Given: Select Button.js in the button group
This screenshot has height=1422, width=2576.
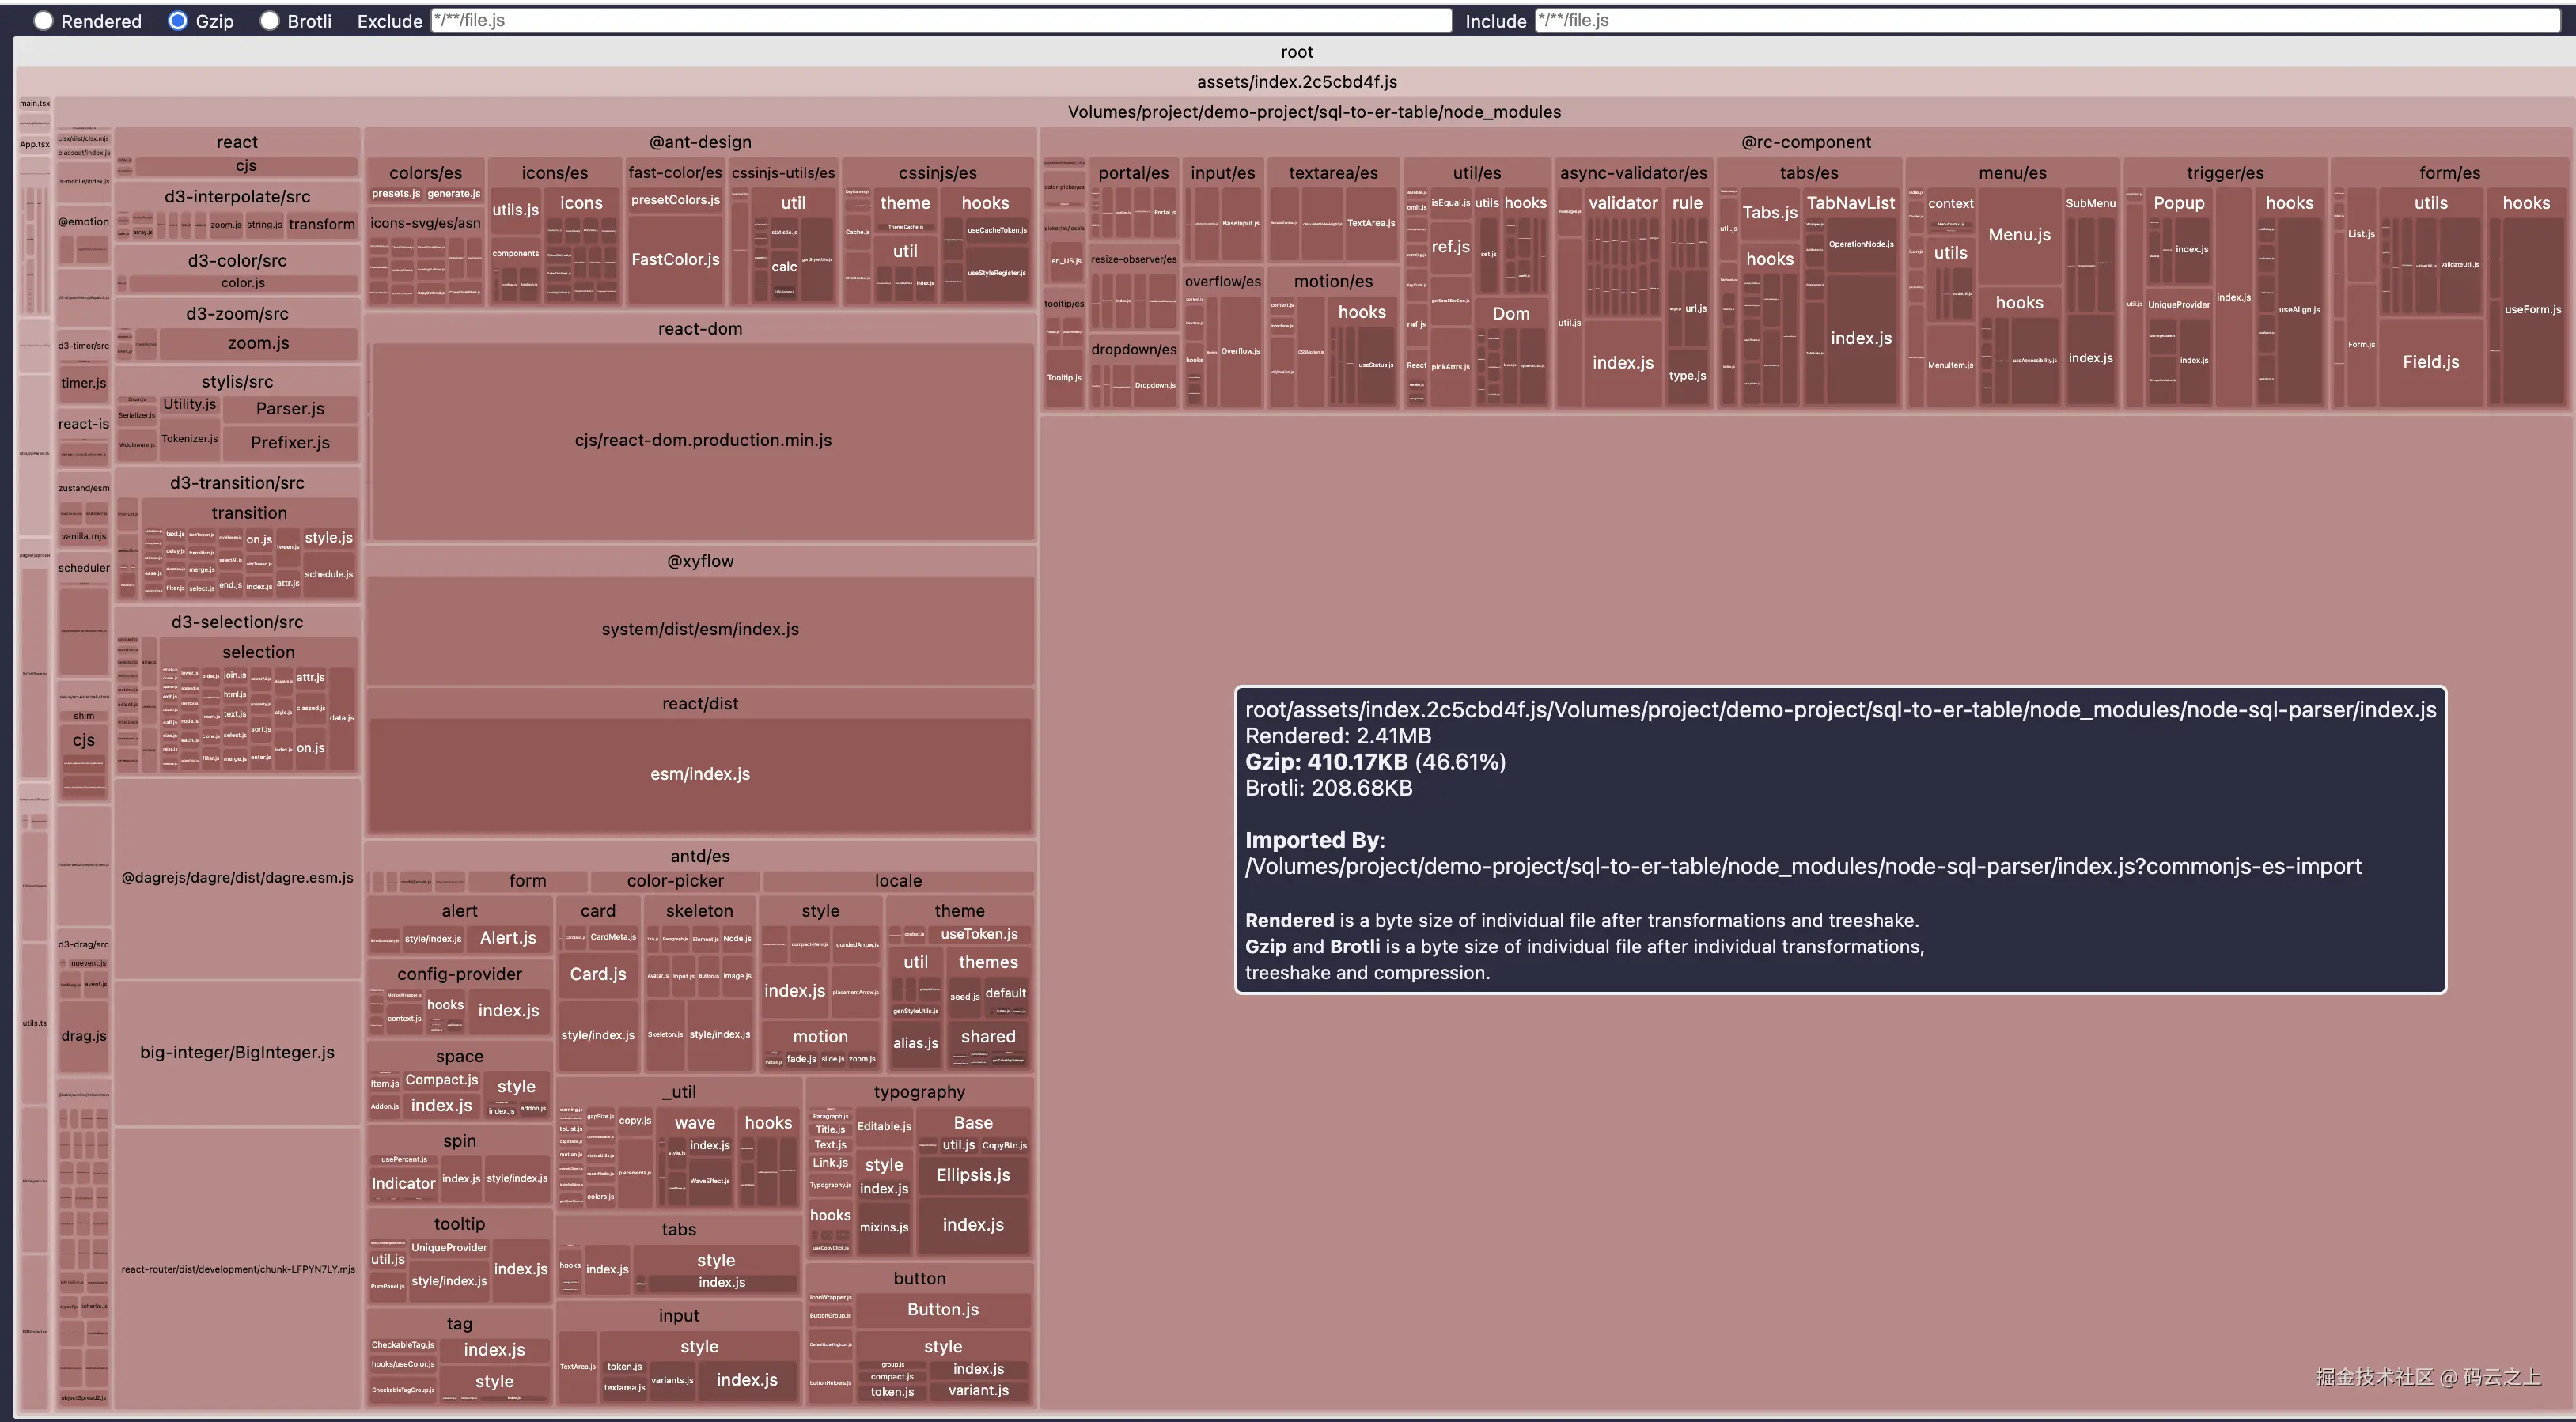Looking at the screenshot, I should [942, 1309].
